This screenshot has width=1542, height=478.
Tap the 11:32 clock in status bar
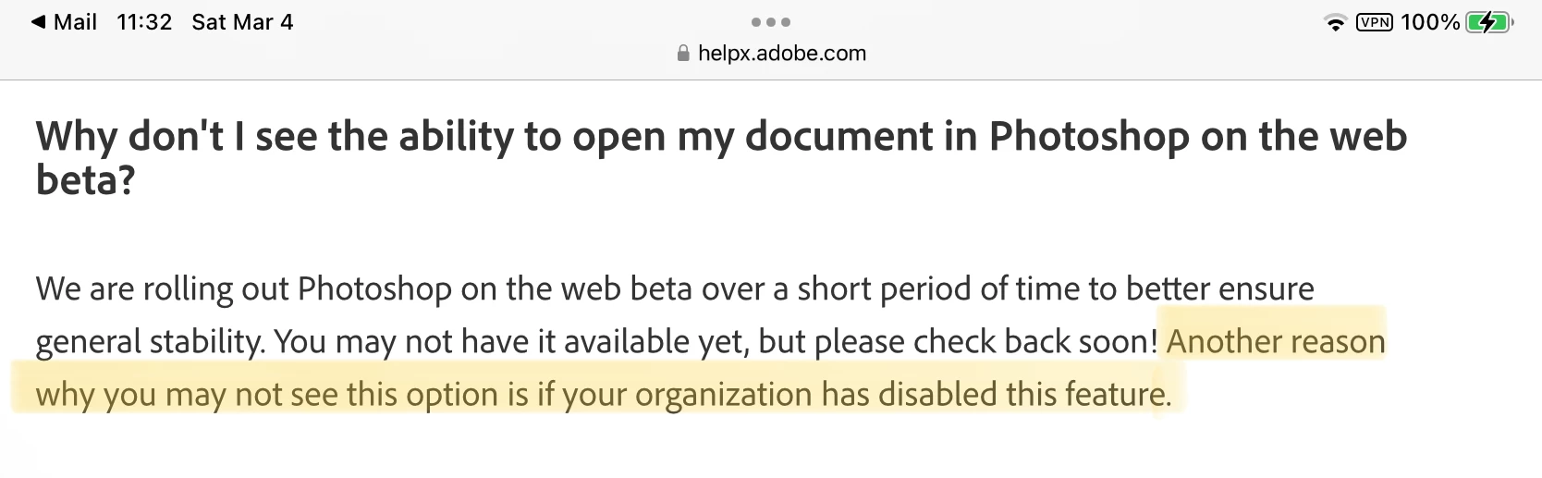click(x=144, y=22)
